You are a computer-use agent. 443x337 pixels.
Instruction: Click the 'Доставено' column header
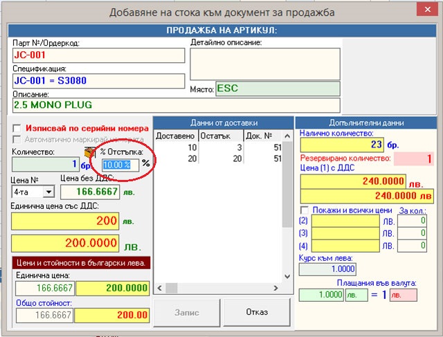pos(175,136)
